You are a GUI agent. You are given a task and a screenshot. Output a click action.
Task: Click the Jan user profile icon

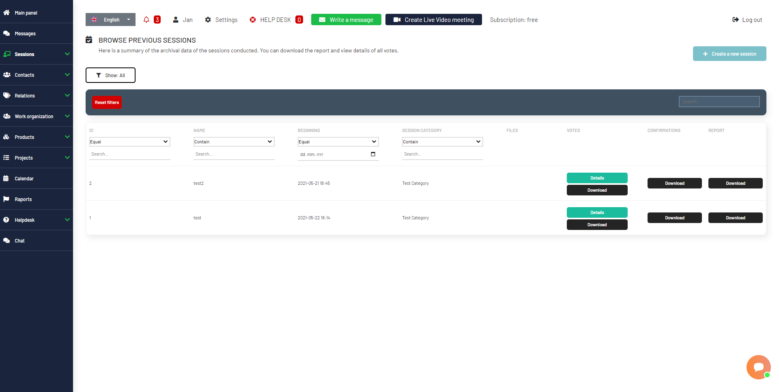[176, 19]
